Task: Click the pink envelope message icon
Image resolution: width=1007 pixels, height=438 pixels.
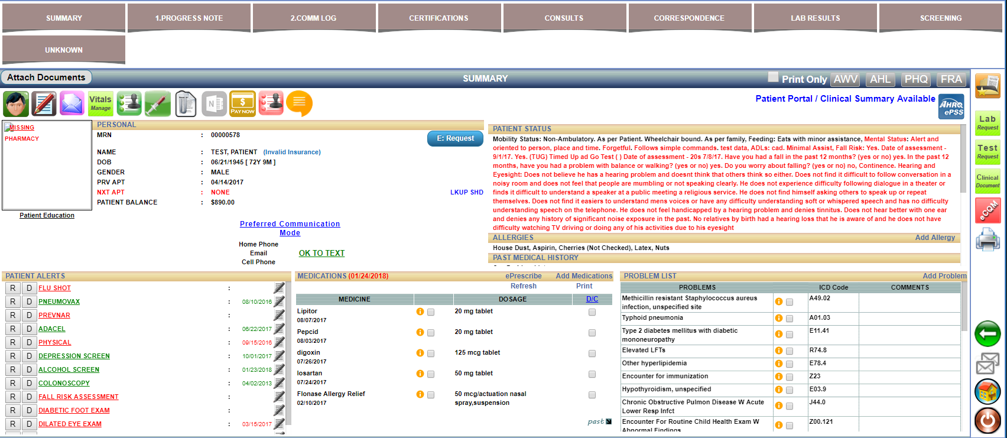Action: click(72, 104)
